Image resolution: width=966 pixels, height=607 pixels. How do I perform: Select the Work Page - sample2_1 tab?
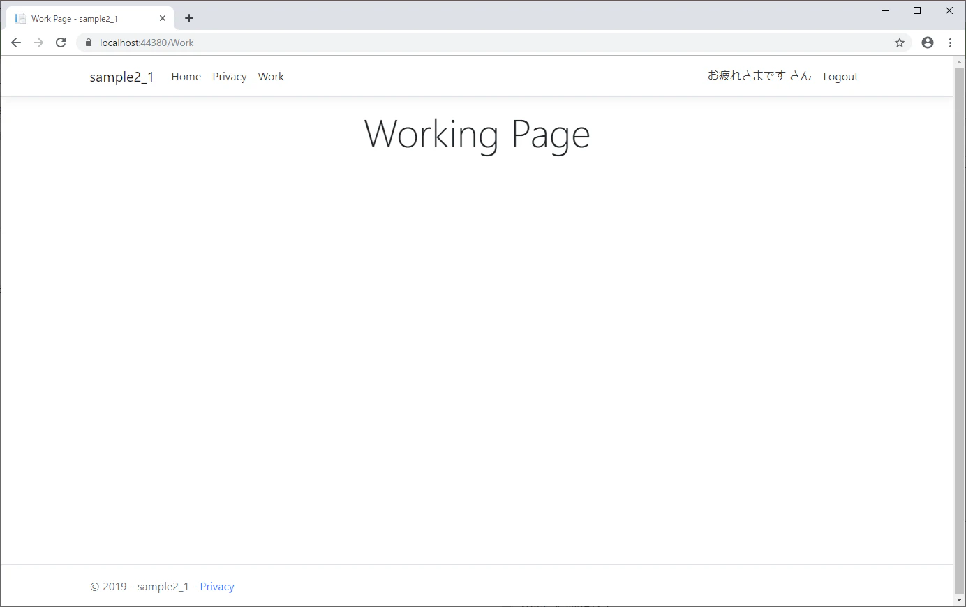(x=89, y=19)
